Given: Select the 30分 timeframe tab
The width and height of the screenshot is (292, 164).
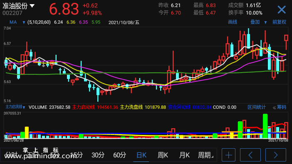Looking at the screenshot, I should click(x=98, y=155).
